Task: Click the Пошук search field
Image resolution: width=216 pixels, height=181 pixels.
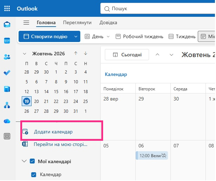Action: 158,9
